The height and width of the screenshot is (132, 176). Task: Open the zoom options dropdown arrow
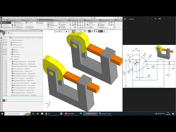pyautogui.click(x=64, y=31)
